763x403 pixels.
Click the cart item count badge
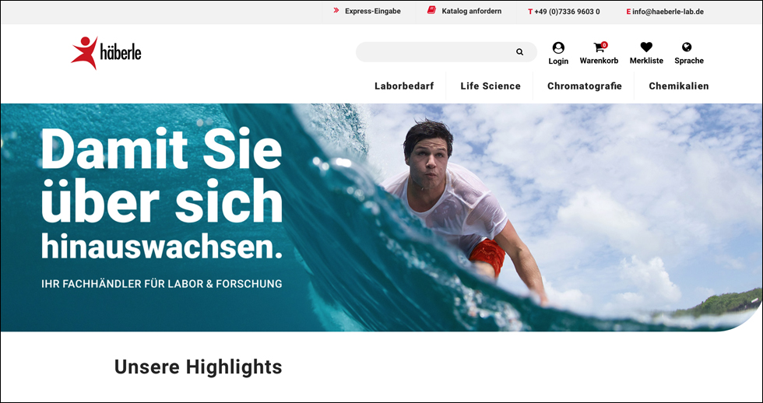[x=604, y=44]
